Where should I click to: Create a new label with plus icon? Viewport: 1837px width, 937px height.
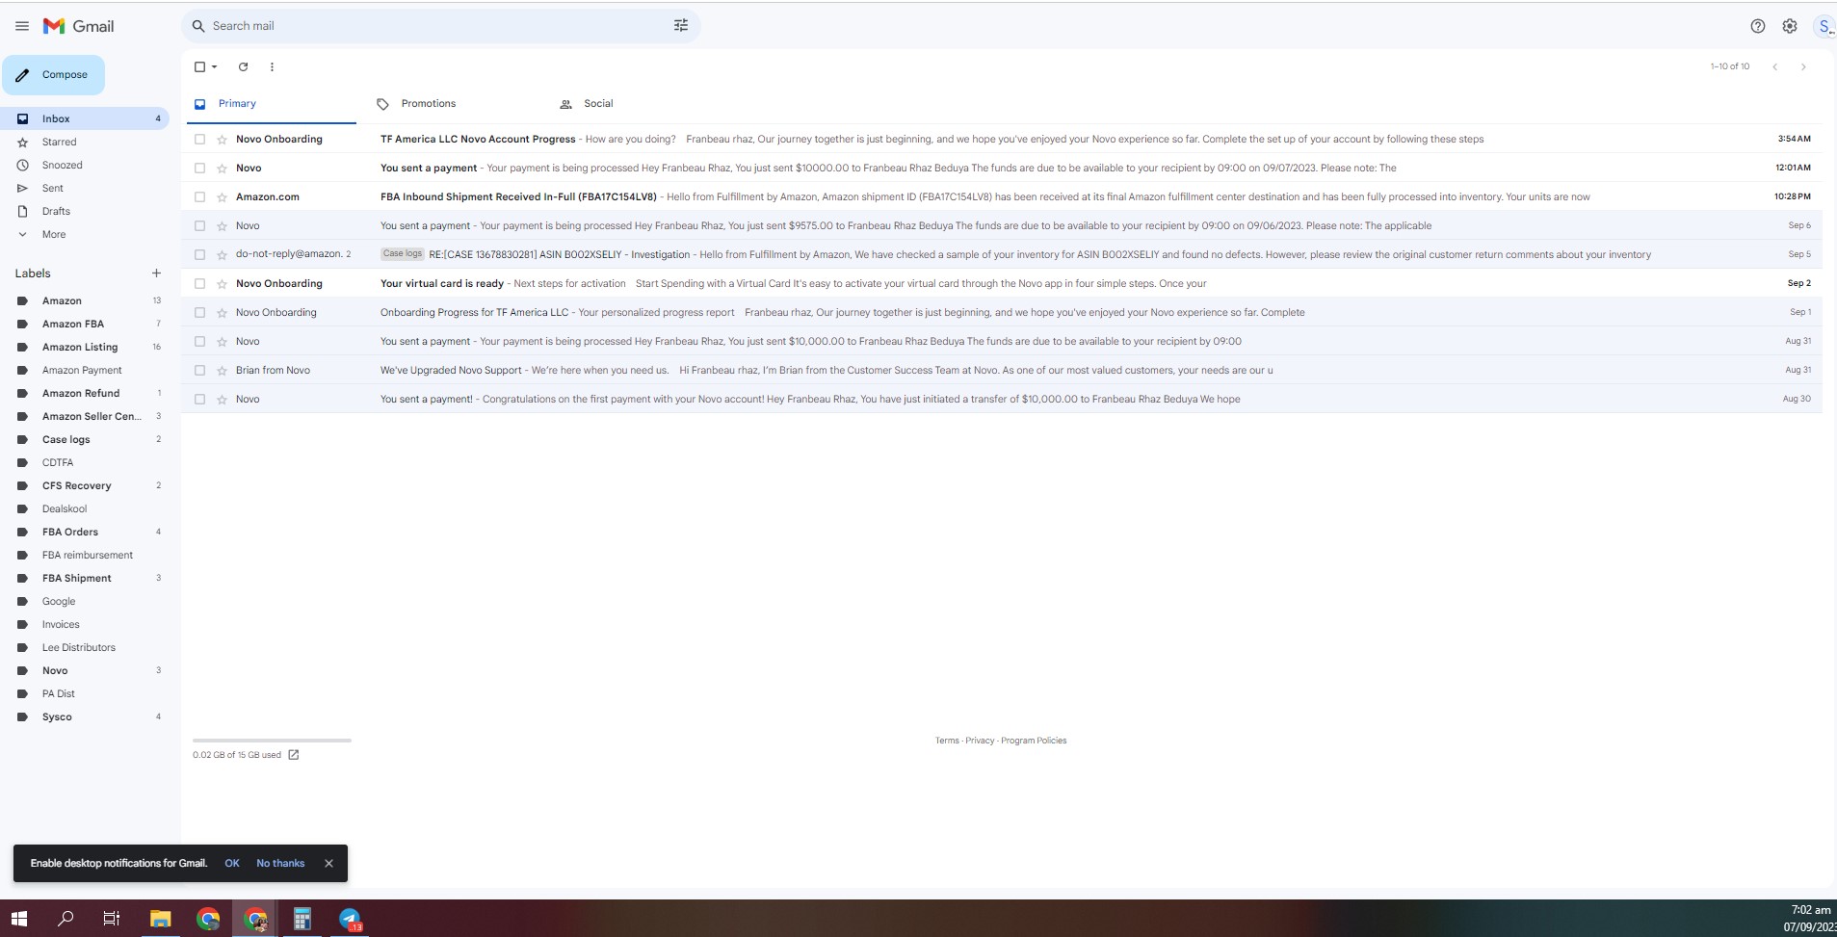156,273
